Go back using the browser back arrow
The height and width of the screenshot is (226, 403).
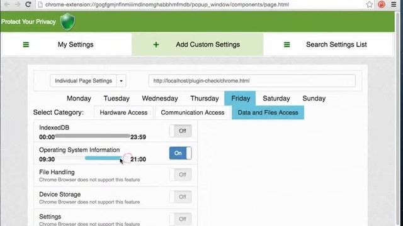tap(7, 4)
